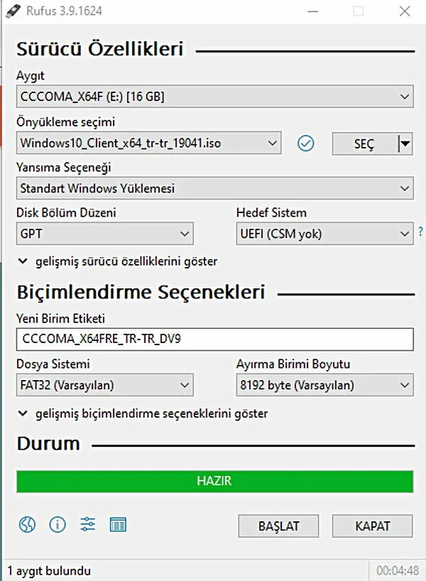Click the Yeni Birim Etiketi text field
426x581 pixels.
215,339
